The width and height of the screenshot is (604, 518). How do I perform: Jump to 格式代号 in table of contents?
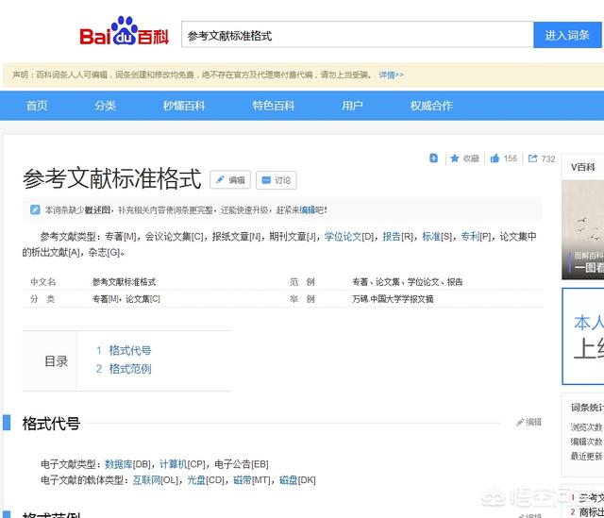pyautogui.click(x=129, y=350)
